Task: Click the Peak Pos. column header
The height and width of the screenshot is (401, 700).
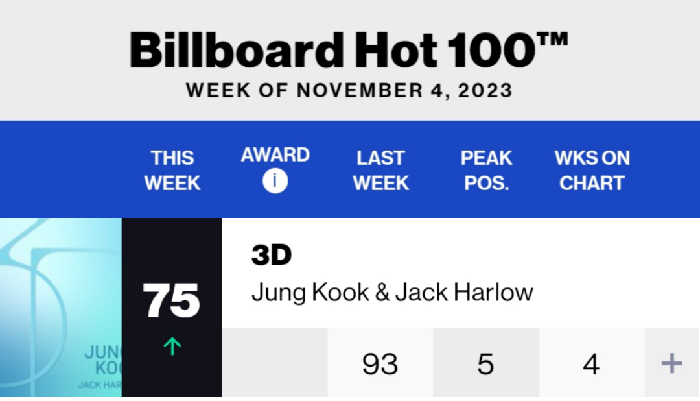Action: click(486, 170)
